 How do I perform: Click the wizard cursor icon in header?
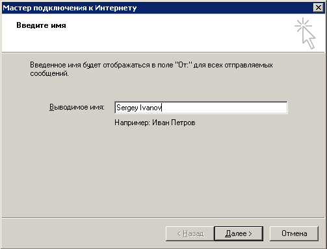coord(305,34)
